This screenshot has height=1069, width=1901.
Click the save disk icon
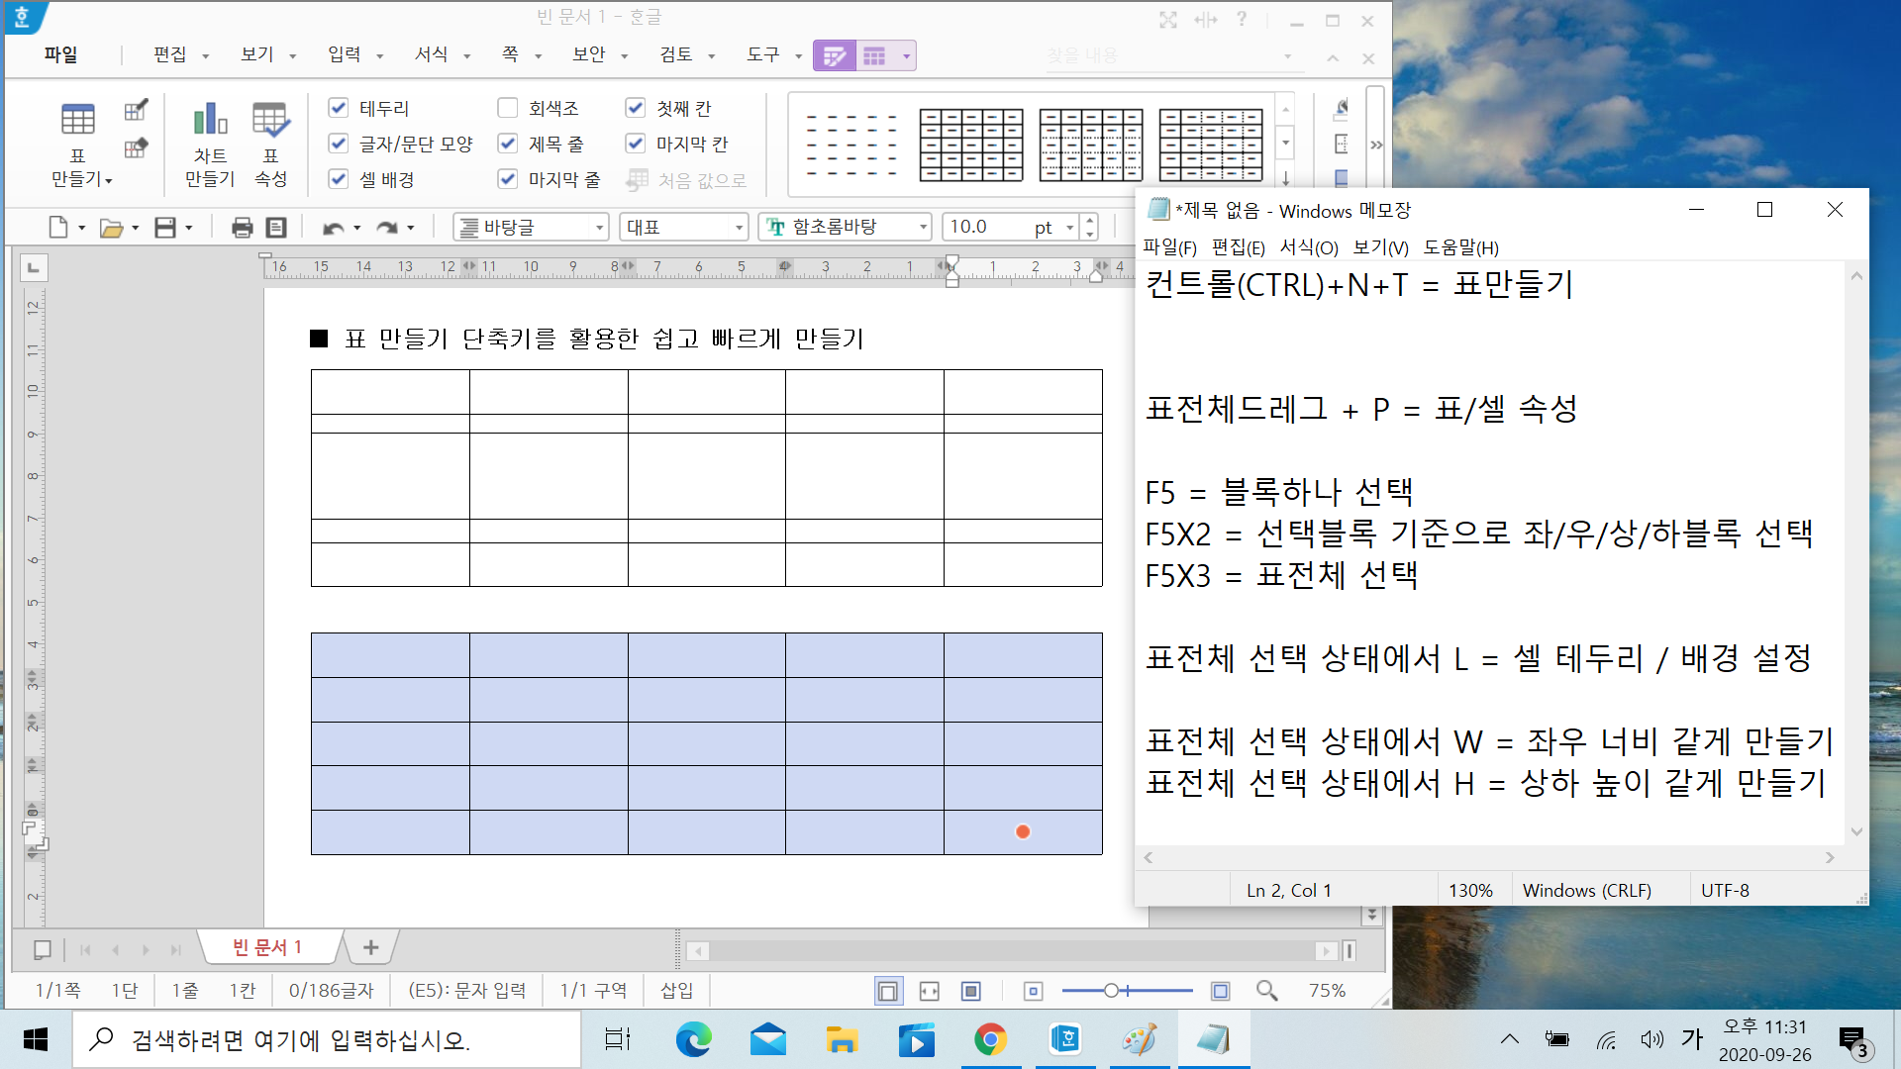point(165,228)
